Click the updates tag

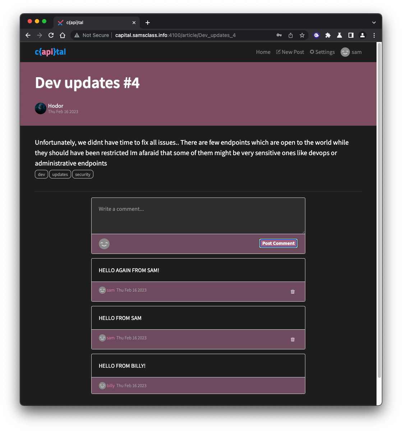coord(60,175)
